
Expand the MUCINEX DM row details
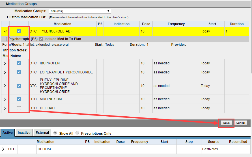(x=5, y=99)
